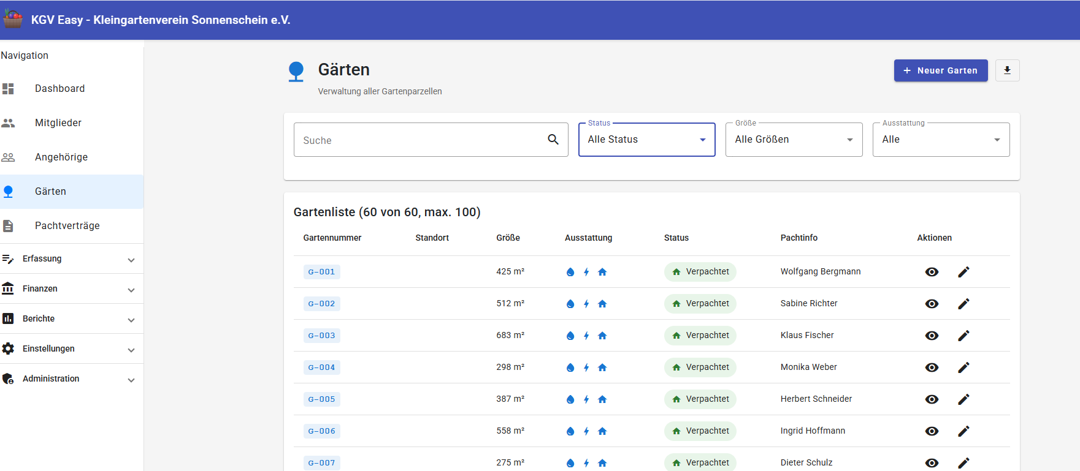The width and height of the screenshot is (1080, 471).
Task: Expand the Einstellungen navigation section
Action: [x=72, y=349]
